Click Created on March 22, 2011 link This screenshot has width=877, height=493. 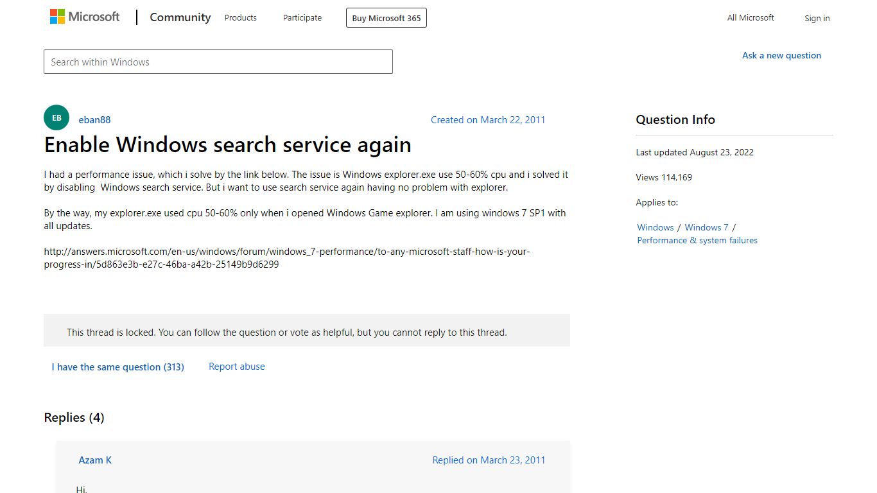coord(488,120)
